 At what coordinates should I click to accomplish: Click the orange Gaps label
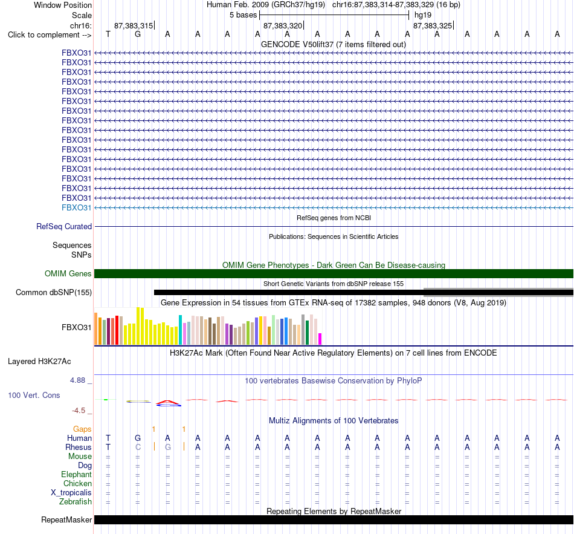coord(82,429)
